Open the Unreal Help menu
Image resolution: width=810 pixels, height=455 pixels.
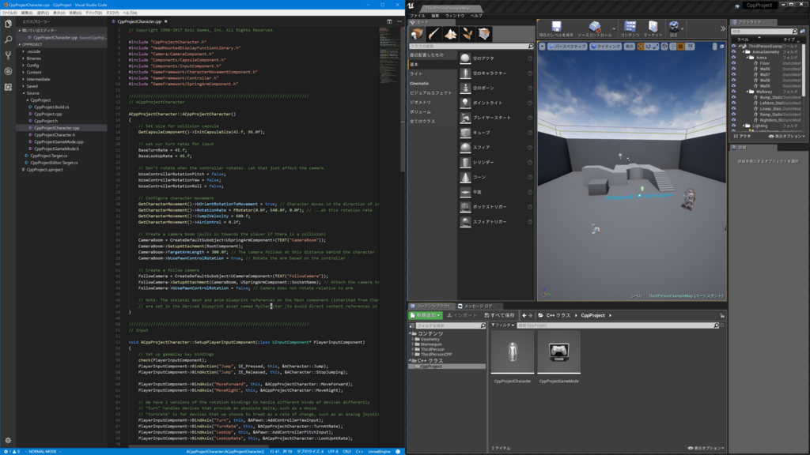click(475, 16)
